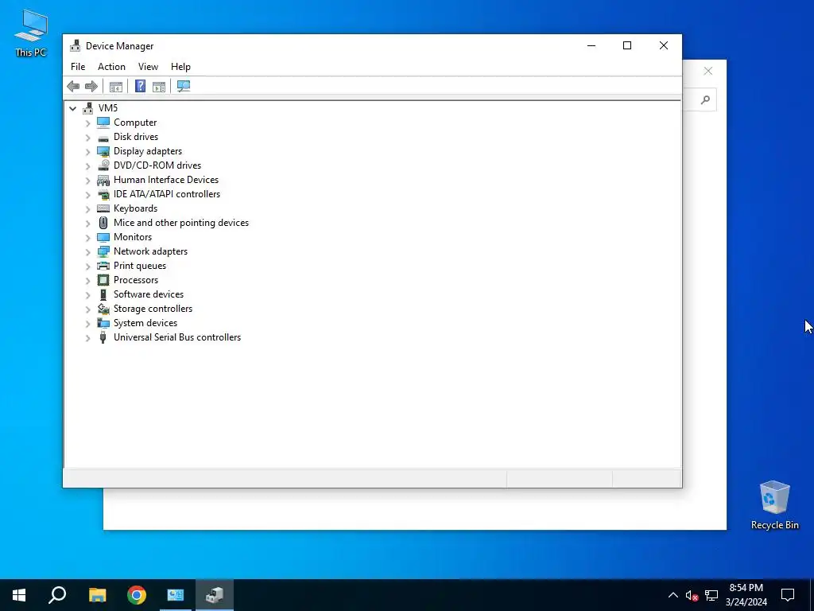Click the Universal Serial Bus controllers icon

click(103, 337)
